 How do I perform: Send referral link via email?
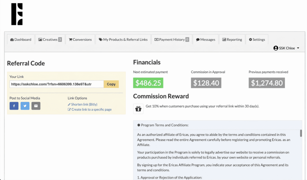pyautogui.click(x=36, y=106)
